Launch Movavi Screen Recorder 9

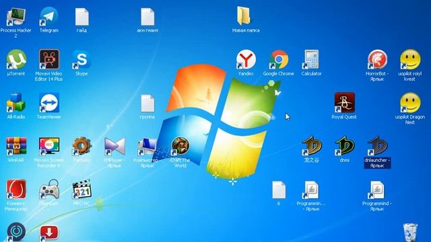click(x=49, y=146)
